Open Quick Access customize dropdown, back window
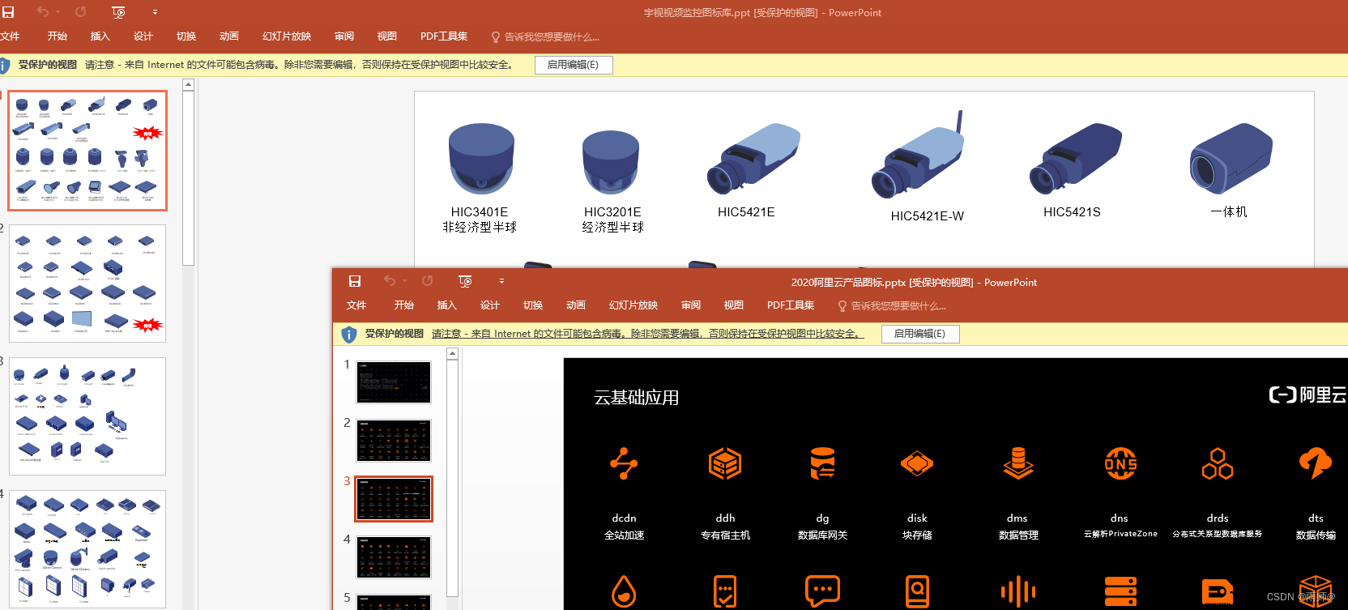This screenshot has height=610, width=1348. click(x=155, y=13)
